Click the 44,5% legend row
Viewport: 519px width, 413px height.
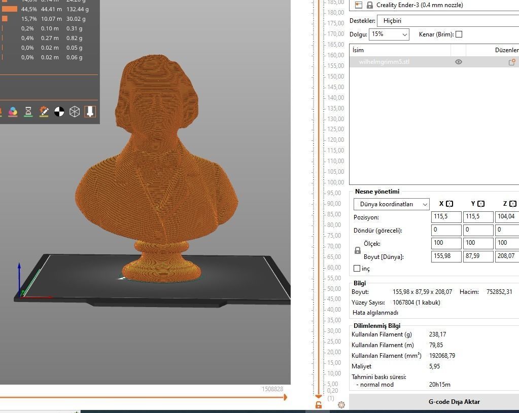click(x=46, y=9)
